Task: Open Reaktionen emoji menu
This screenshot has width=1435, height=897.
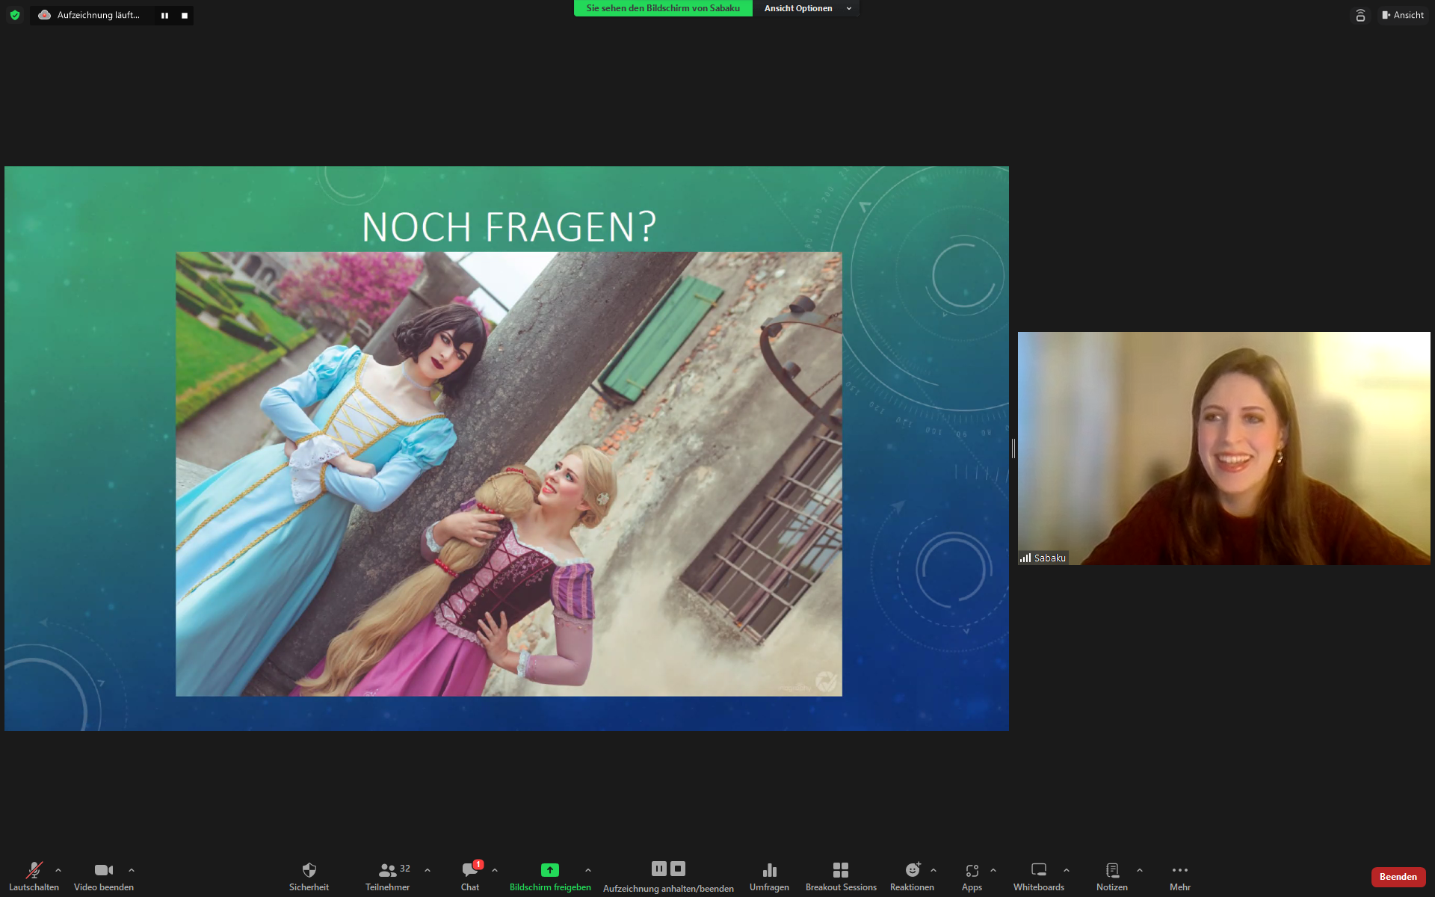Action: pyautogui.click(x=912, y=876)
